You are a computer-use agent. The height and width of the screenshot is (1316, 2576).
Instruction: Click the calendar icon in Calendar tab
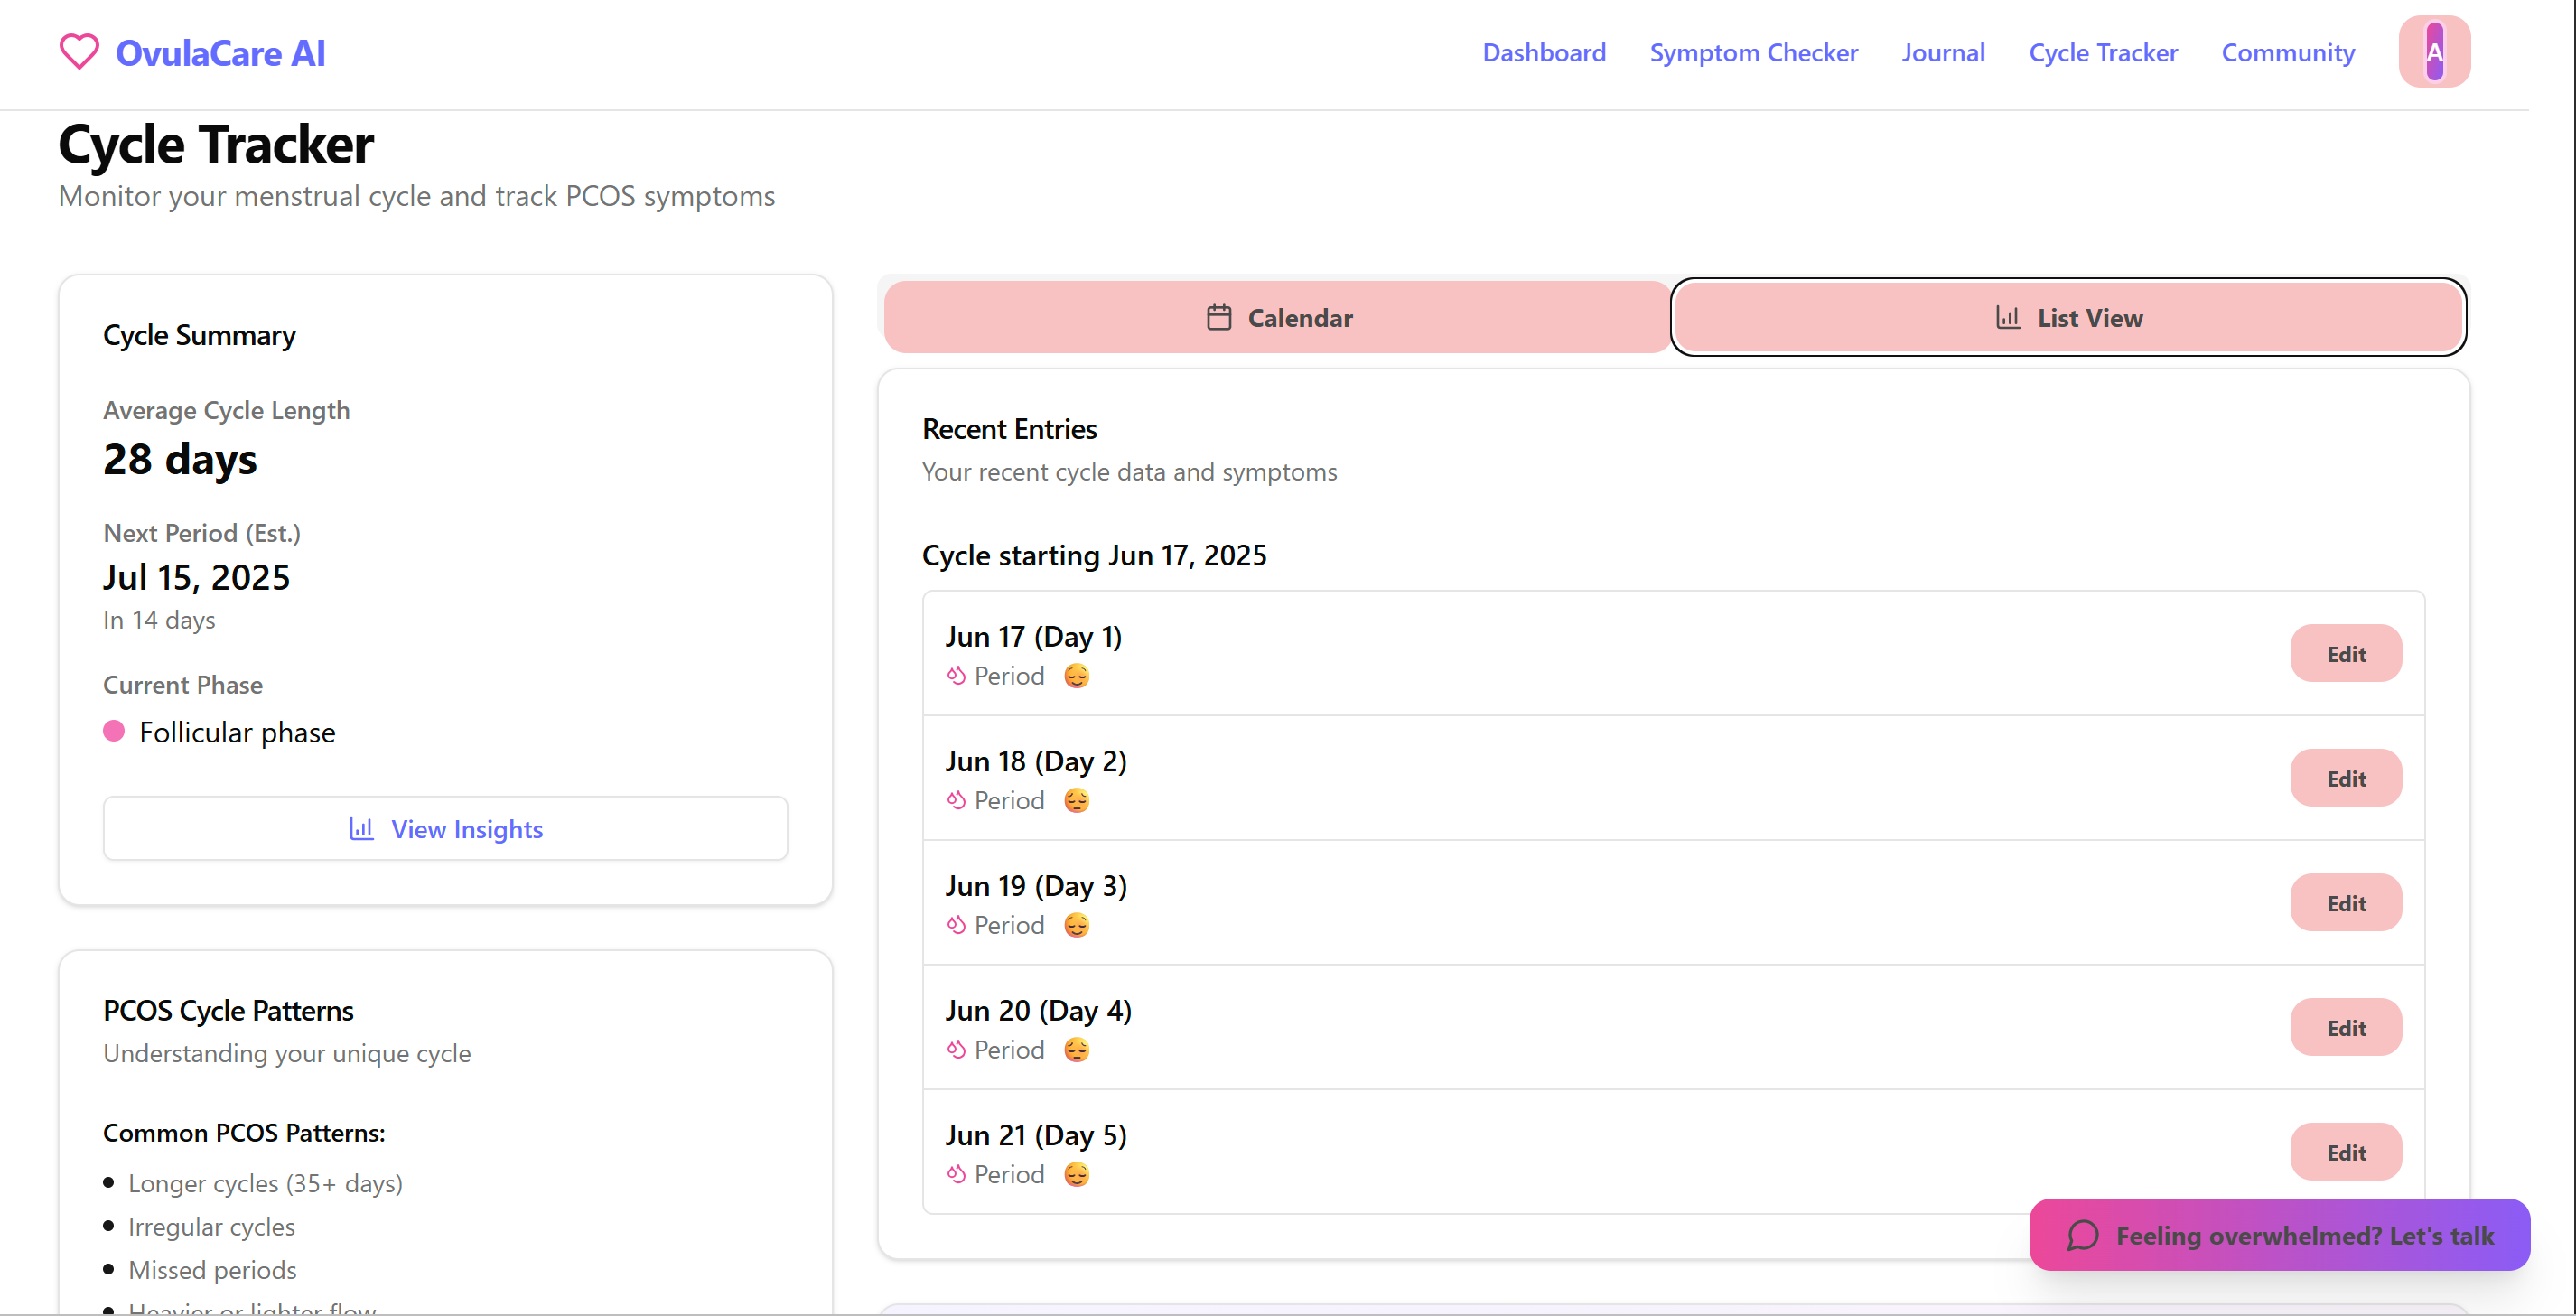click(1218, 318)
